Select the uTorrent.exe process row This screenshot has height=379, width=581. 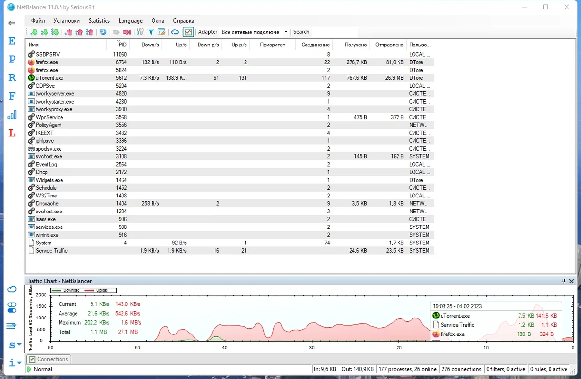pyautogui.click(x=230, y=78)
